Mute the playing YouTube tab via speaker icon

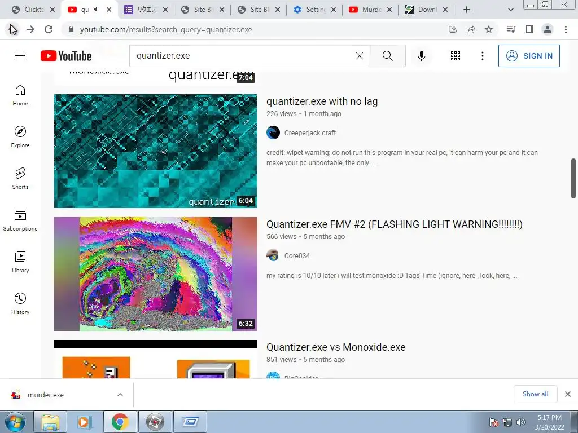[97, 10]
